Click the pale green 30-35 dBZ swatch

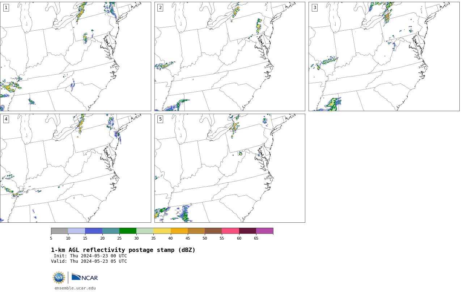(145, 231)
